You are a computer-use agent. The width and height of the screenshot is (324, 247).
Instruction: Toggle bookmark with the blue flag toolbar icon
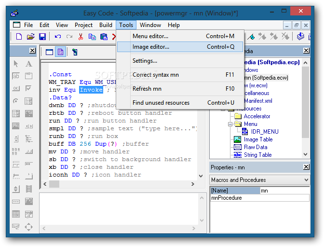[x=251, y=37]
